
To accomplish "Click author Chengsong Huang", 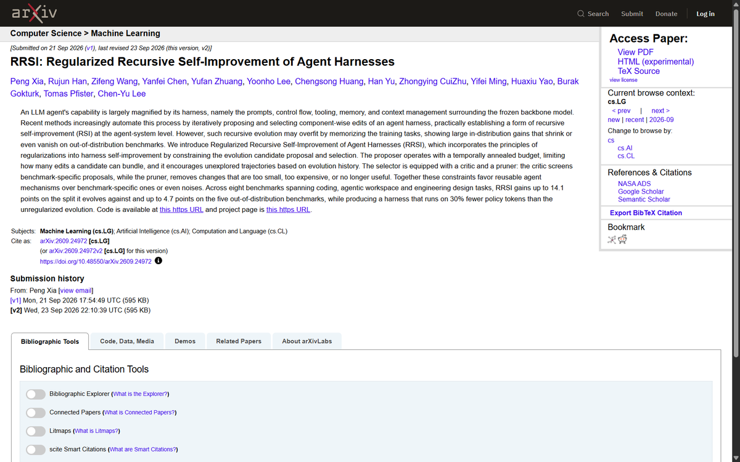I will coord(329,81).
